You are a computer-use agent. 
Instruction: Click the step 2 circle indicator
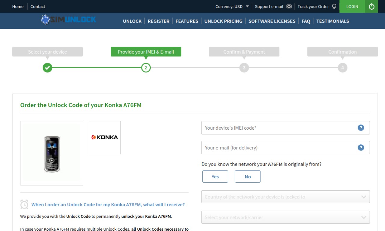(x=146, y=68)
